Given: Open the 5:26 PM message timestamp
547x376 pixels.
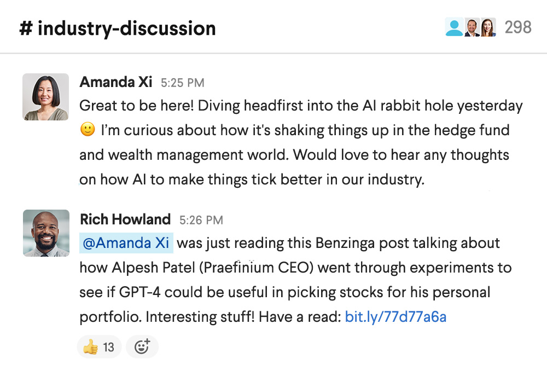Looking at the screenshot, I should [201, 221].
